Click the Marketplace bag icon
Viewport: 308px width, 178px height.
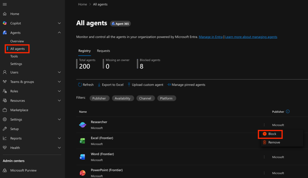coord(5,110)
